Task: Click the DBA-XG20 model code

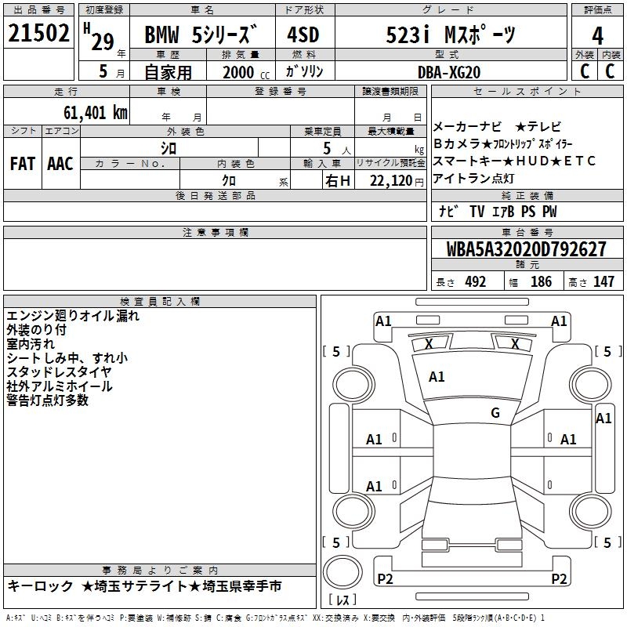Action: tap(449, 71)
